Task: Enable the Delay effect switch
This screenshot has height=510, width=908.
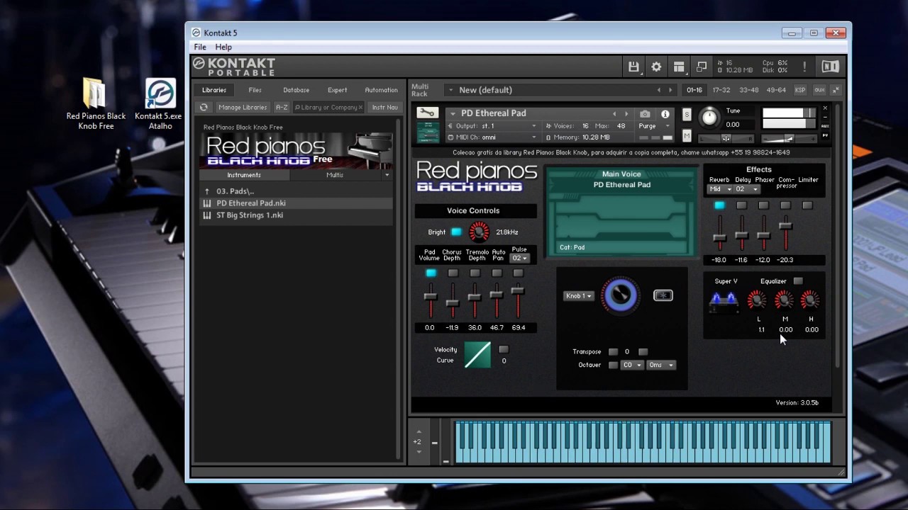Action: (741, 205)
